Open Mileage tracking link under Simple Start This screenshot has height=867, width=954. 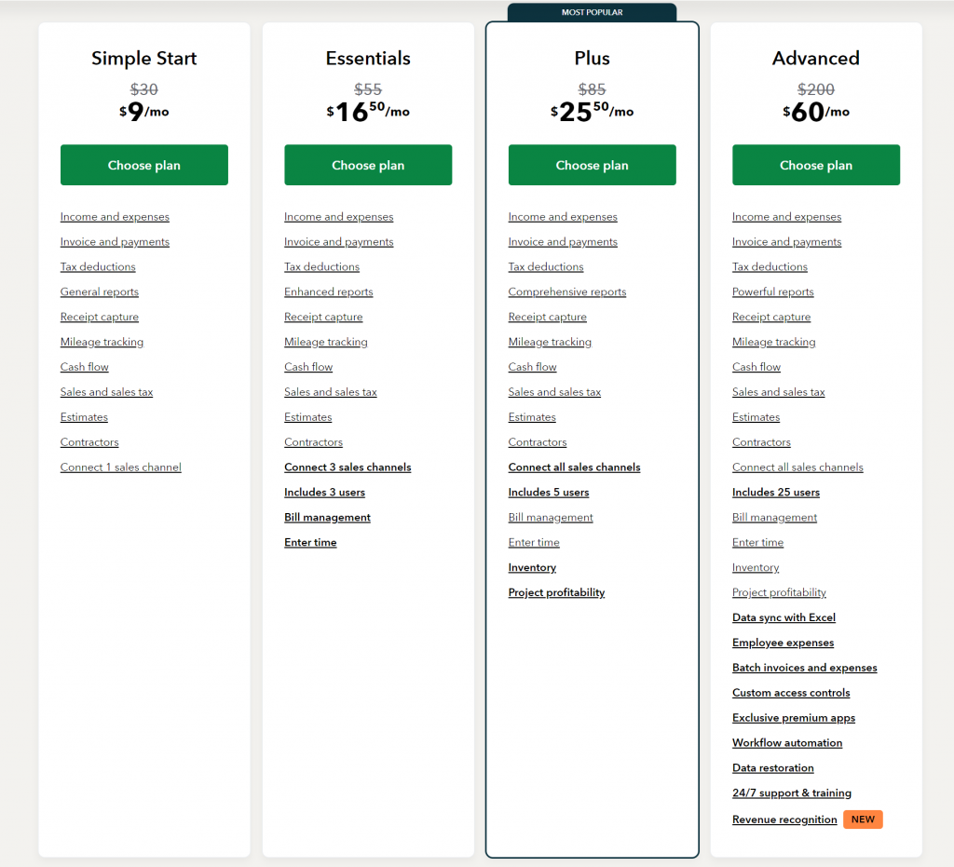click(102, 342)
